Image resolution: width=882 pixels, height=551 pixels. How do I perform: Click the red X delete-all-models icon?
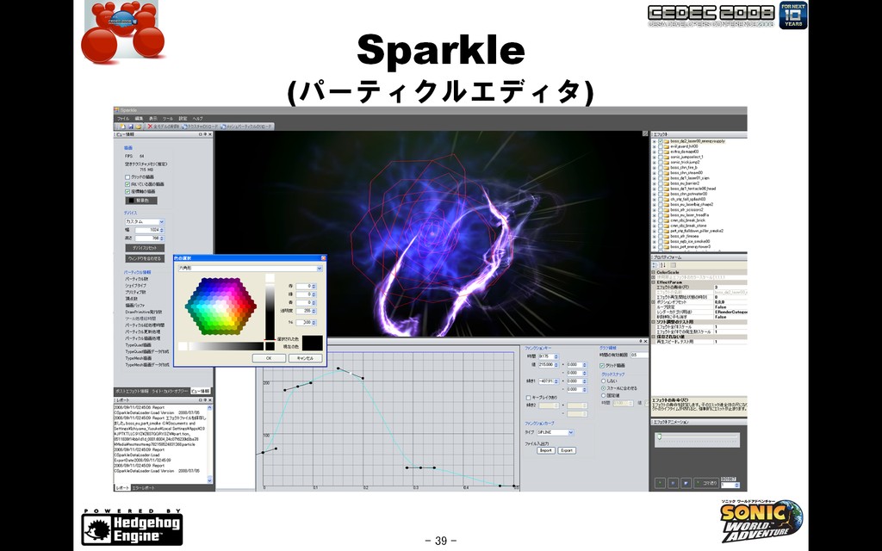(150, 127)
